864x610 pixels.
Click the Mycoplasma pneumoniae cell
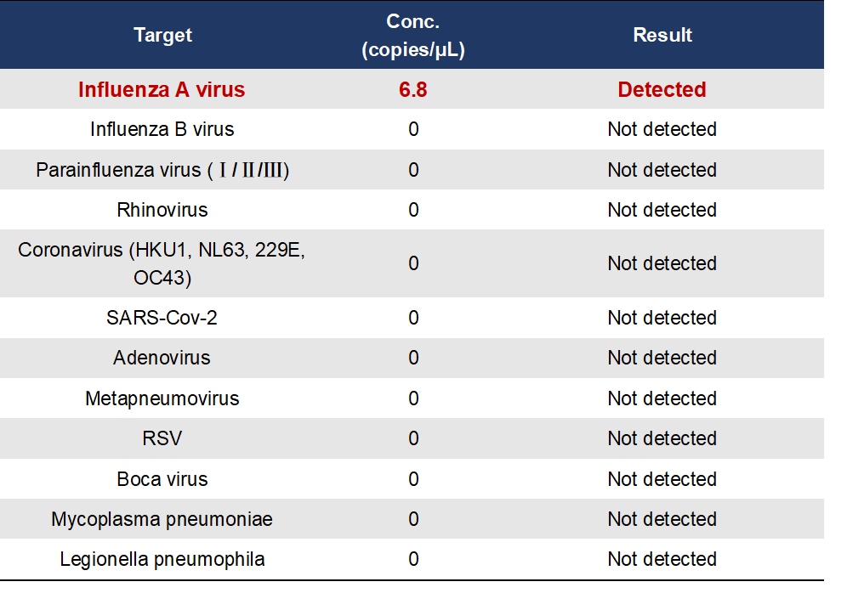click(162, 519)
